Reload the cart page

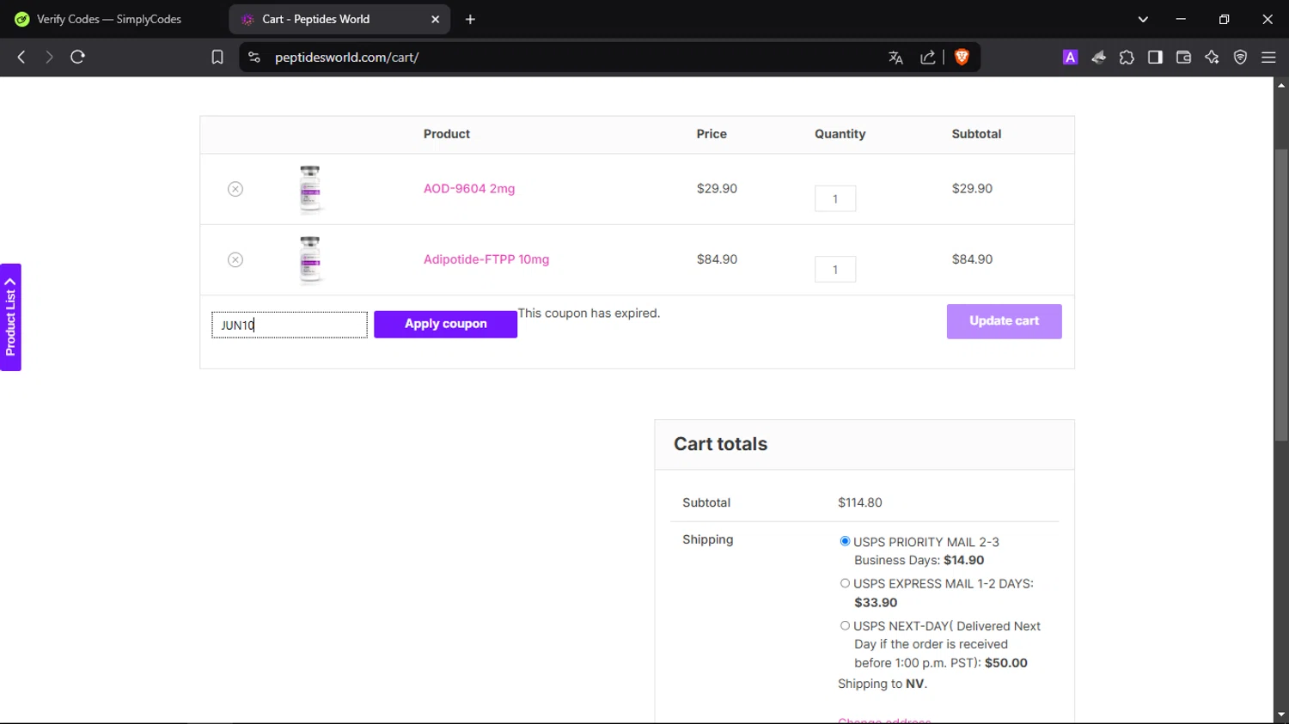pos(77,57)
